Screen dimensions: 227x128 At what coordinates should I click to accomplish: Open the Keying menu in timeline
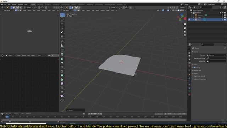(17, 114)
